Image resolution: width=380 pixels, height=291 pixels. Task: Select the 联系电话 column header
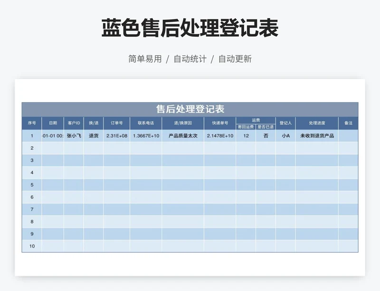point(146,123)
